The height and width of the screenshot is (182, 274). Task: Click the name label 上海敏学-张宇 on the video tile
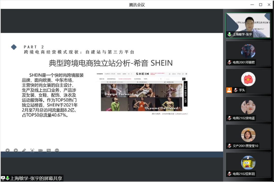pyautogui.click(x=242, y=34)
